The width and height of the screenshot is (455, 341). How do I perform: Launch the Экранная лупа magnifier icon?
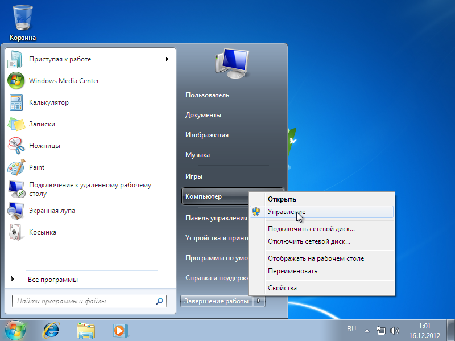16,211
